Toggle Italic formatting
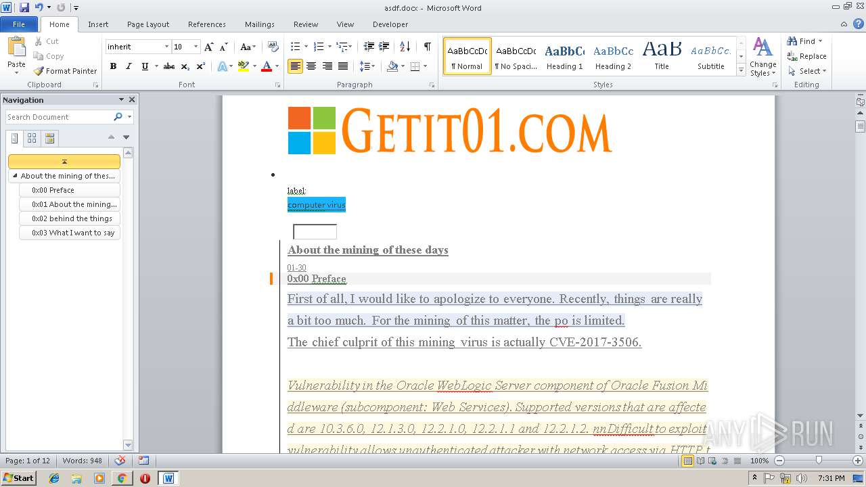This screenshot has width=866, height=487. click(x=129, y=66)
